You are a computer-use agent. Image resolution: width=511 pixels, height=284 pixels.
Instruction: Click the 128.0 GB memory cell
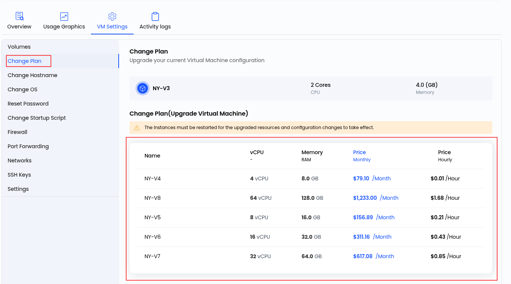(x=312, y=198)
